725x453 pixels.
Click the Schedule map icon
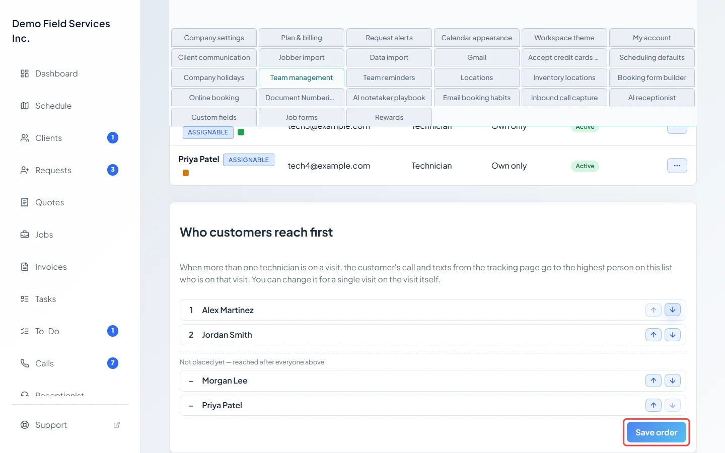click(25, 106)
